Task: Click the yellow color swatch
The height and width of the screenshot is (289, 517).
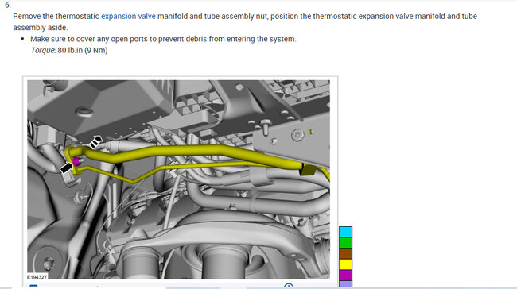Action: (x=345, y=264)
